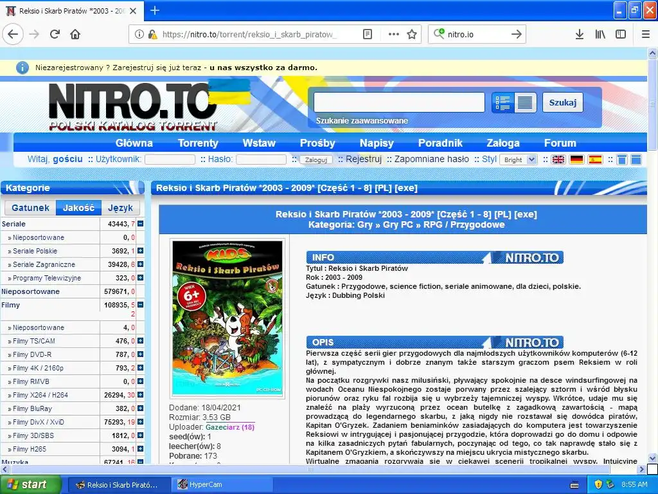Collapse the Filmy category minus box
This screenshot has height=494, width=658.
[x=141, y=304]
